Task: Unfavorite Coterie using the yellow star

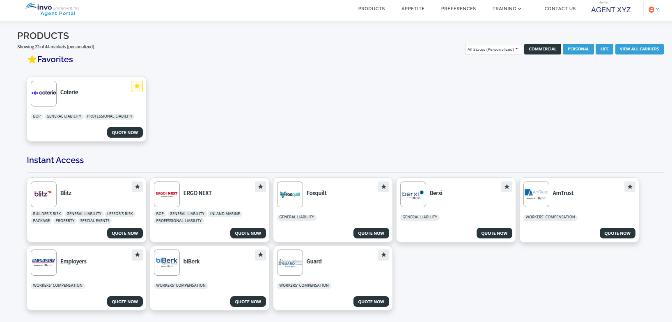Action: pos(137,86)
